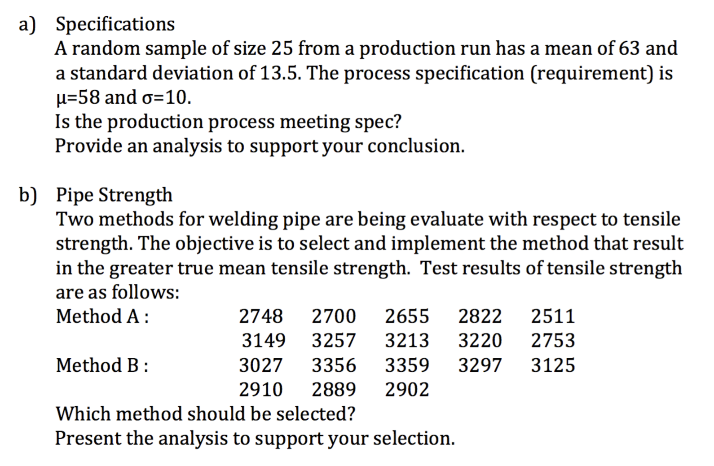The width and height of the screenshot is (714, 466).
Task: Select the value 3149 in the data
Action: pyautogui.click(x=264, y=341)
